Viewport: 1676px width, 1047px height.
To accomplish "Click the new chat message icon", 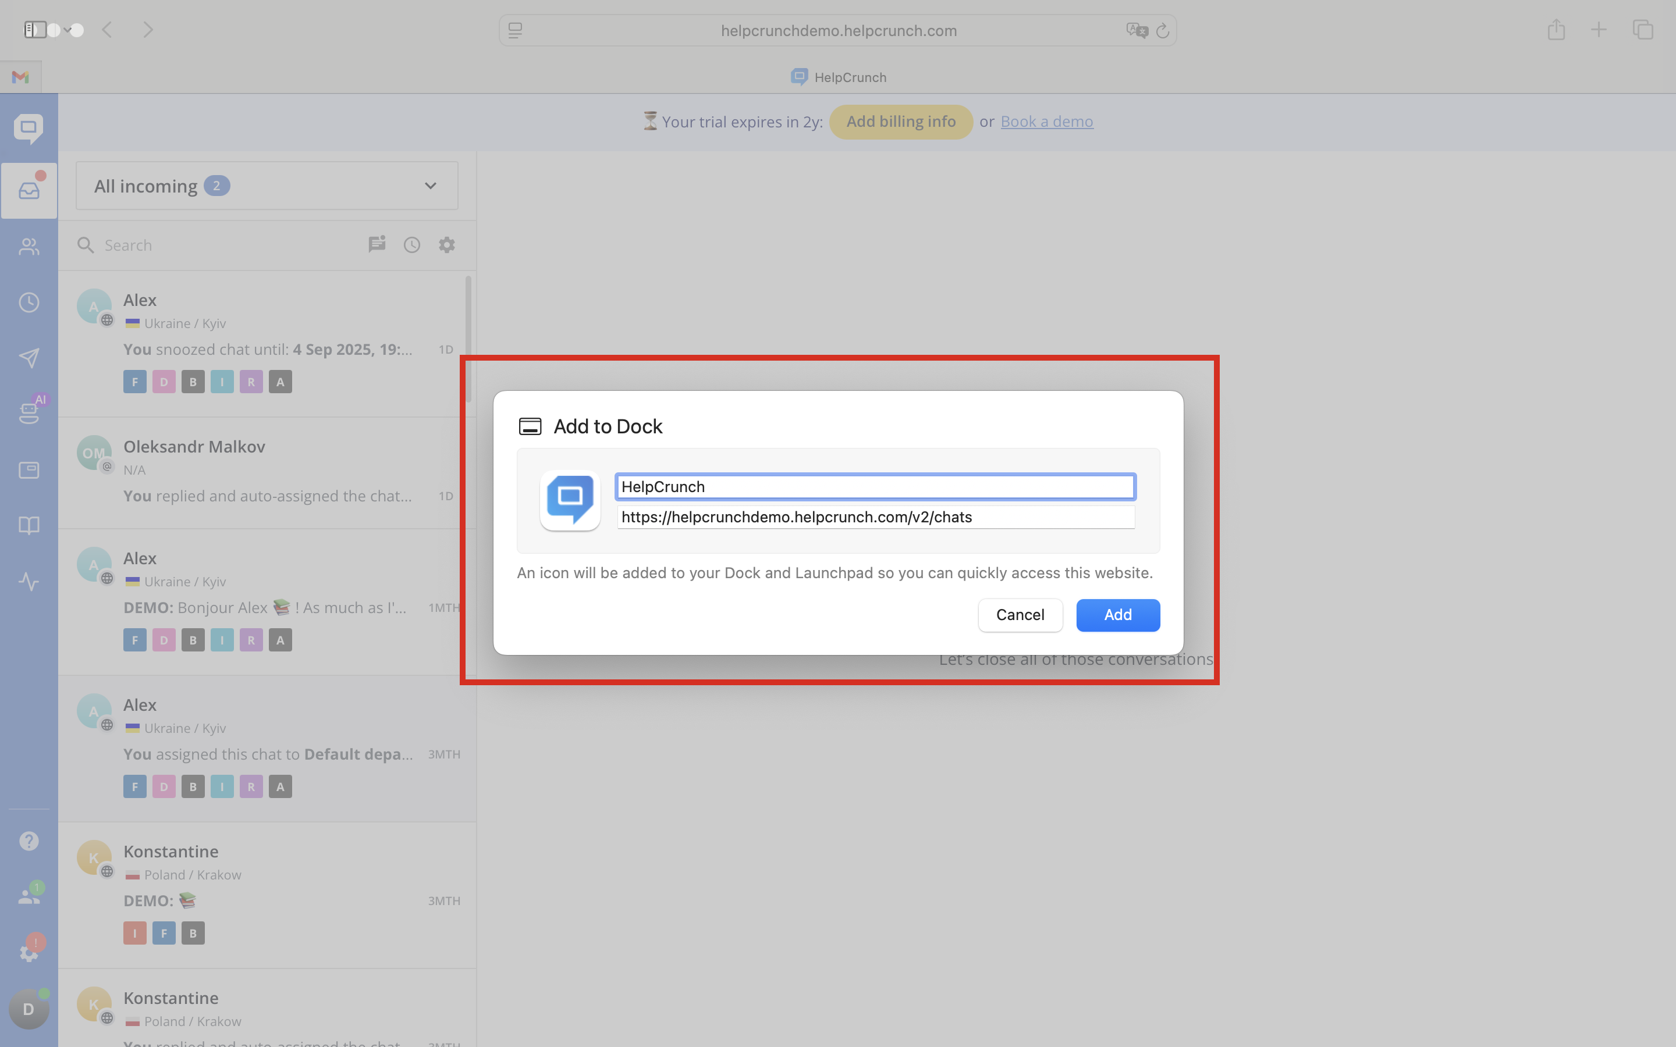I will [x=377, y=244].
